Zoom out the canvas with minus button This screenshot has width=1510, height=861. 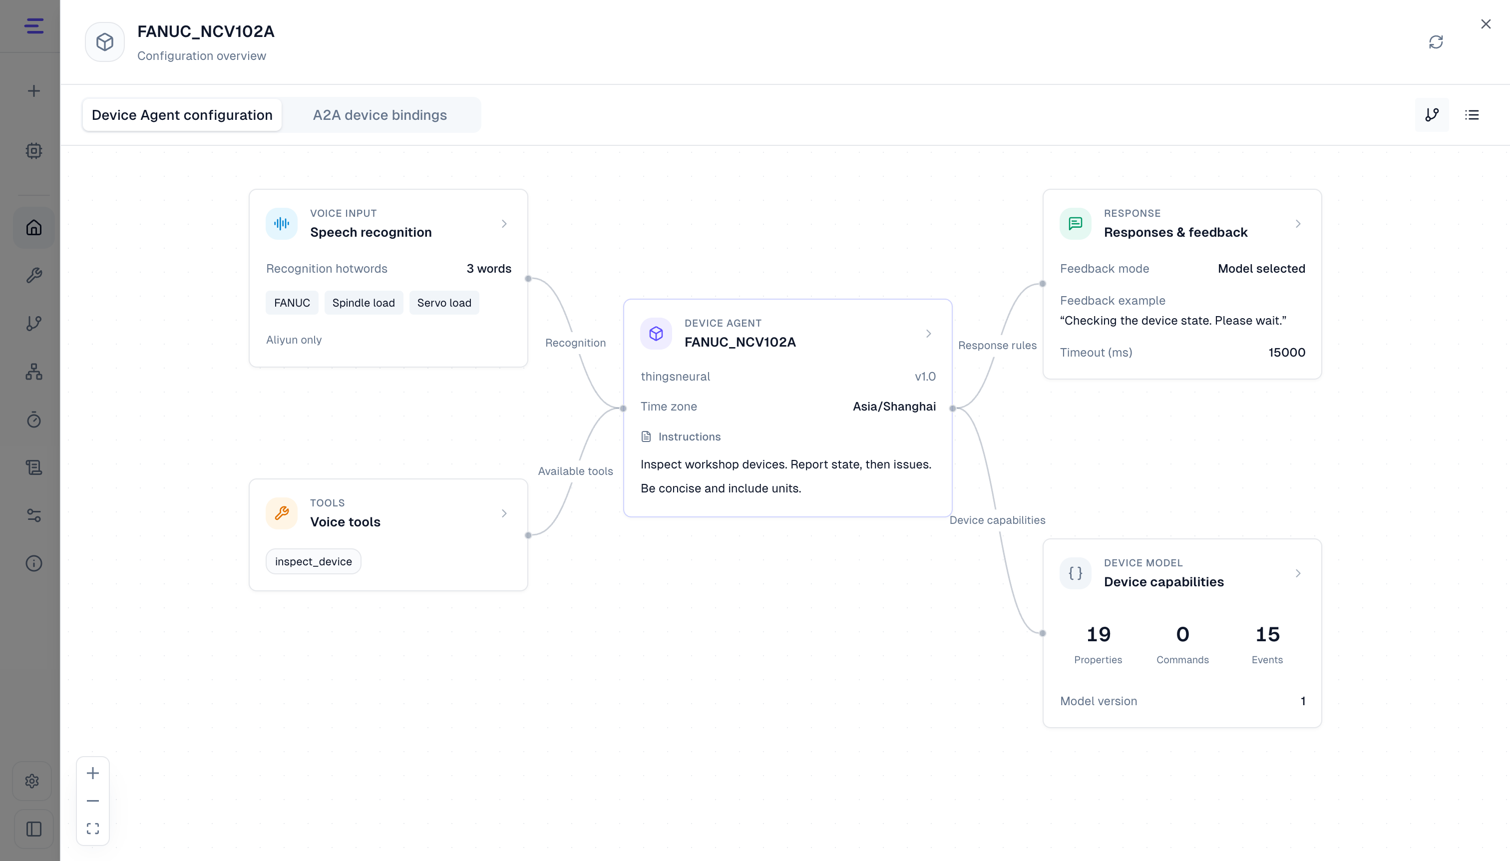93,801
